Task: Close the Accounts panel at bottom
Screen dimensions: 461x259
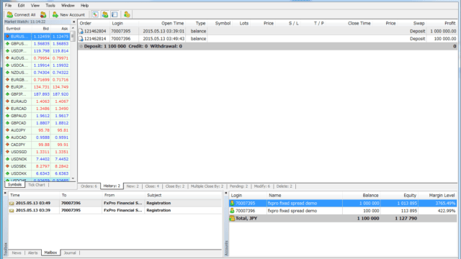Action: (225, 193)
